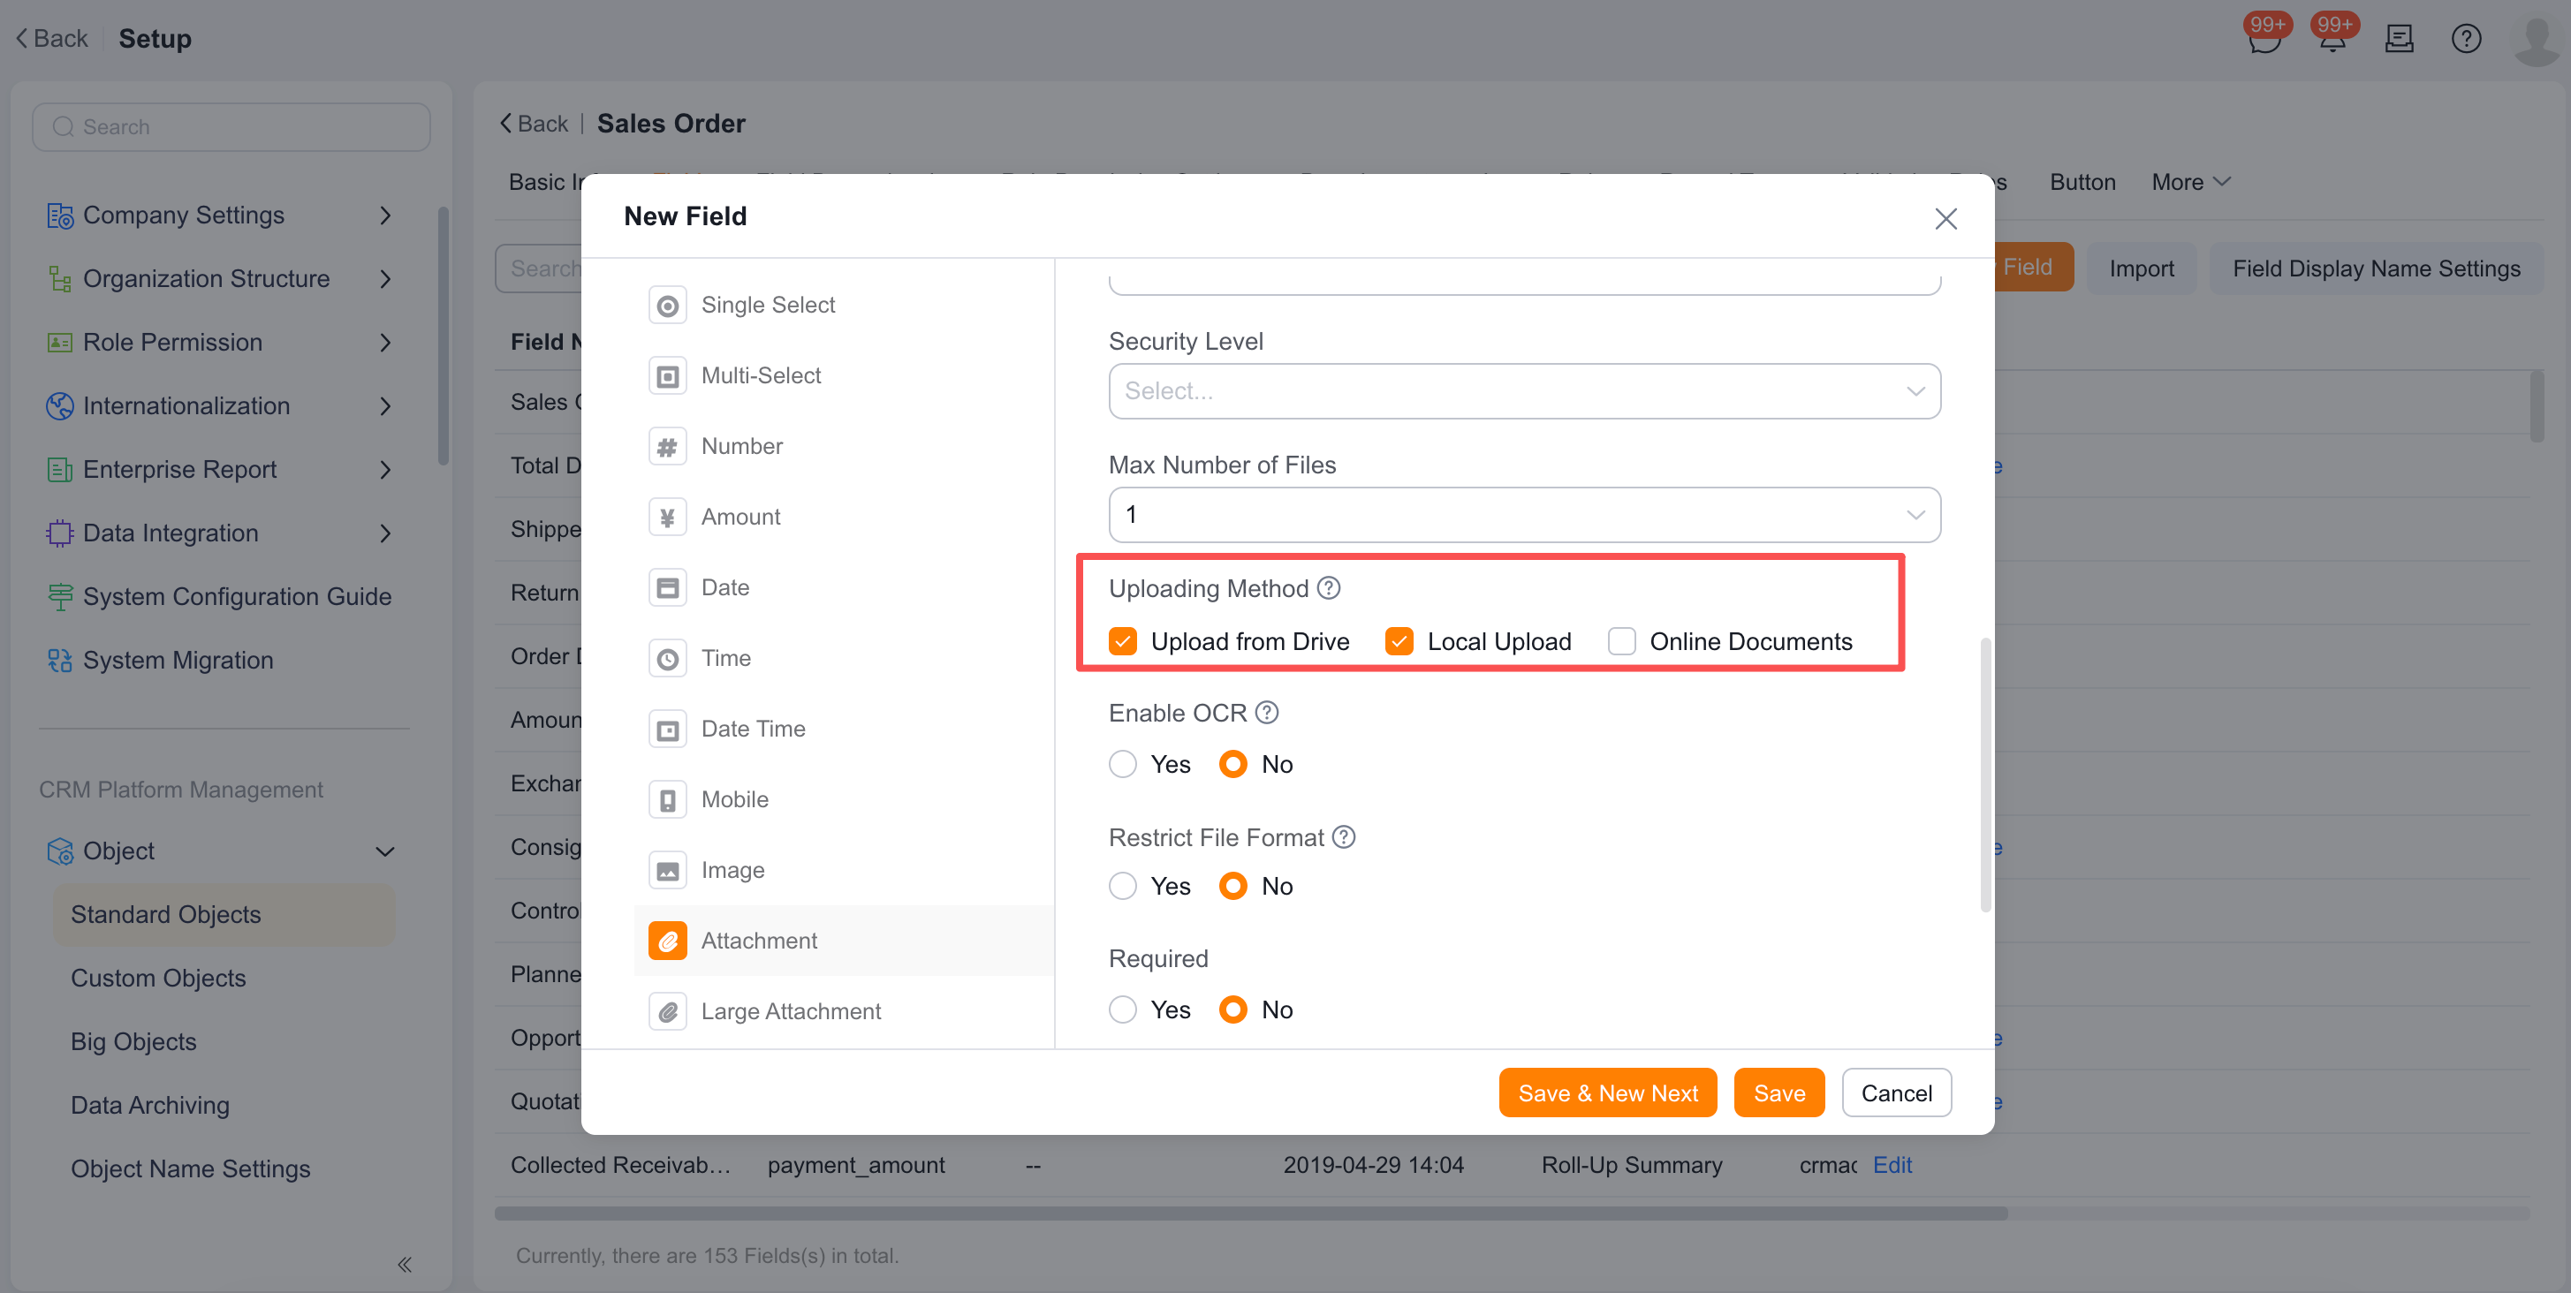
Task: Open Object Name Settings menu item
Action: coord(191,1168)
